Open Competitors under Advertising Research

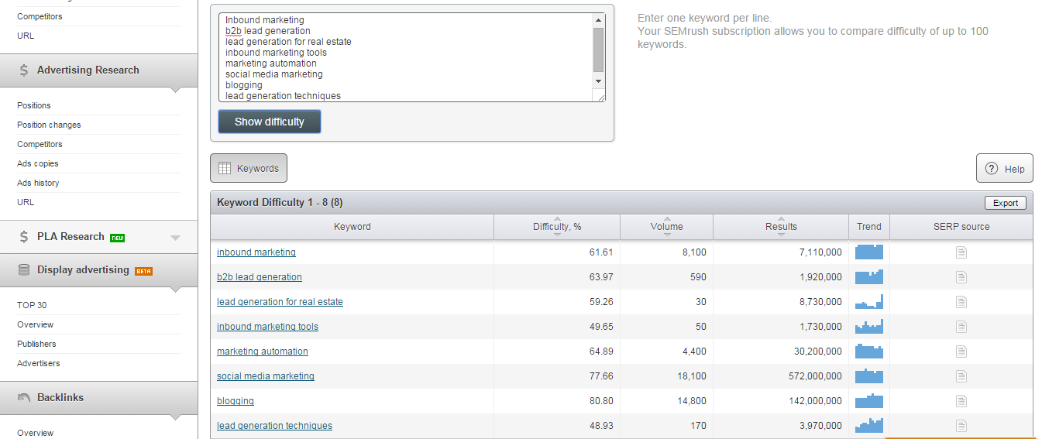coord(40,144)
